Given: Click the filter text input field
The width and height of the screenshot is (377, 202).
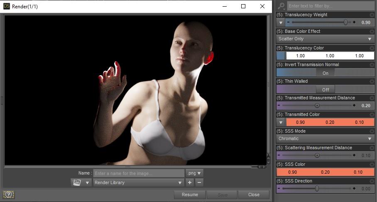Looking at the screenshot, I should (330, 6).
